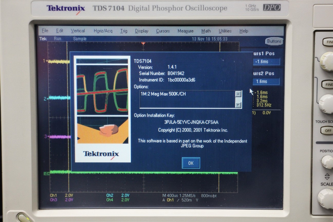
Task: Click the Curs1 Pos field showing -1.6ms
Action: [x=266, y=62]
